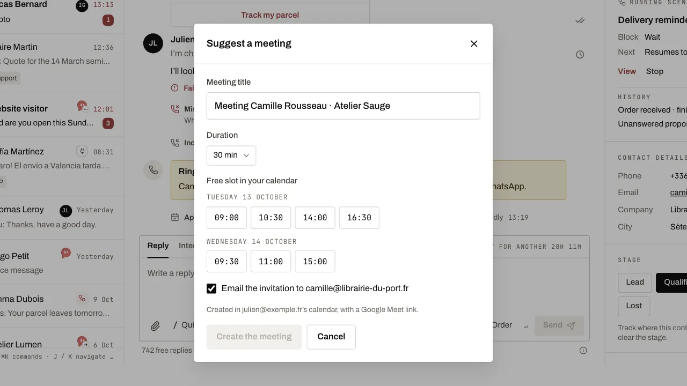Click the red failed warning icon
This screenshot has width=687, height=386.
175,88
